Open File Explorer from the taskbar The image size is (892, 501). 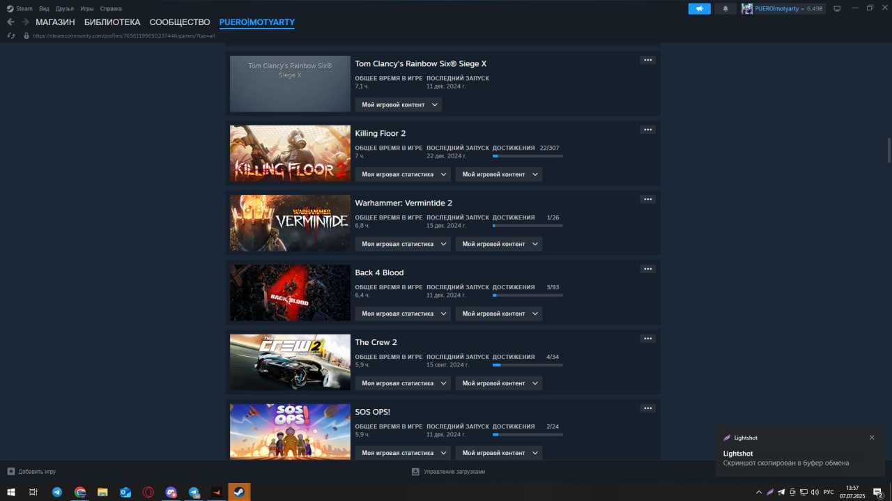click(x=102, y=492)
